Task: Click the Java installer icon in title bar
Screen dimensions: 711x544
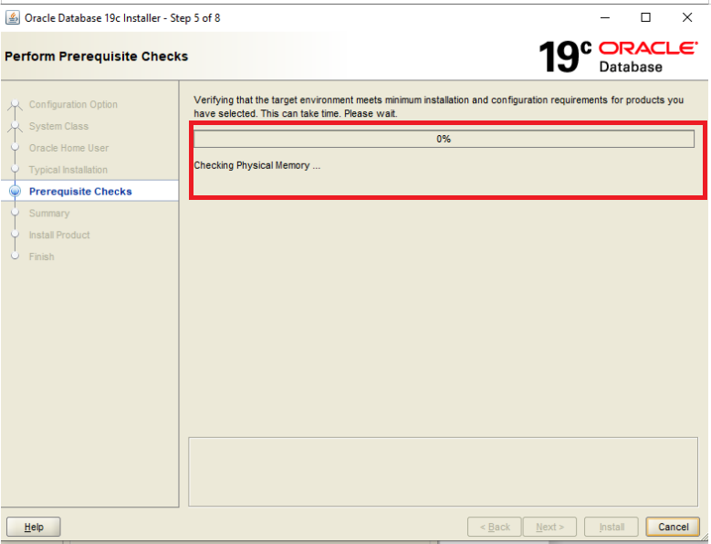Action: (x=13, y=18)
